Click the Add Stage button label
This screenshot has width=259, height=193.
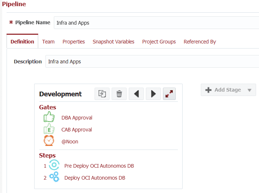(228, 90)
